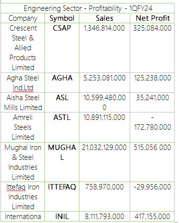Click Crescent Steel sales value 1,346,814,000
Image resolution: width=179 pixels, height=223 pixels.
tap(104, 28)
